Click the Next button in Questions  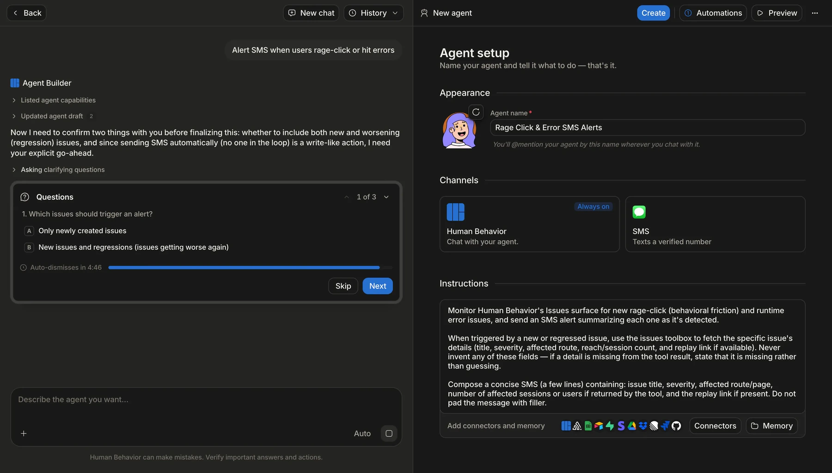(378, 286)
